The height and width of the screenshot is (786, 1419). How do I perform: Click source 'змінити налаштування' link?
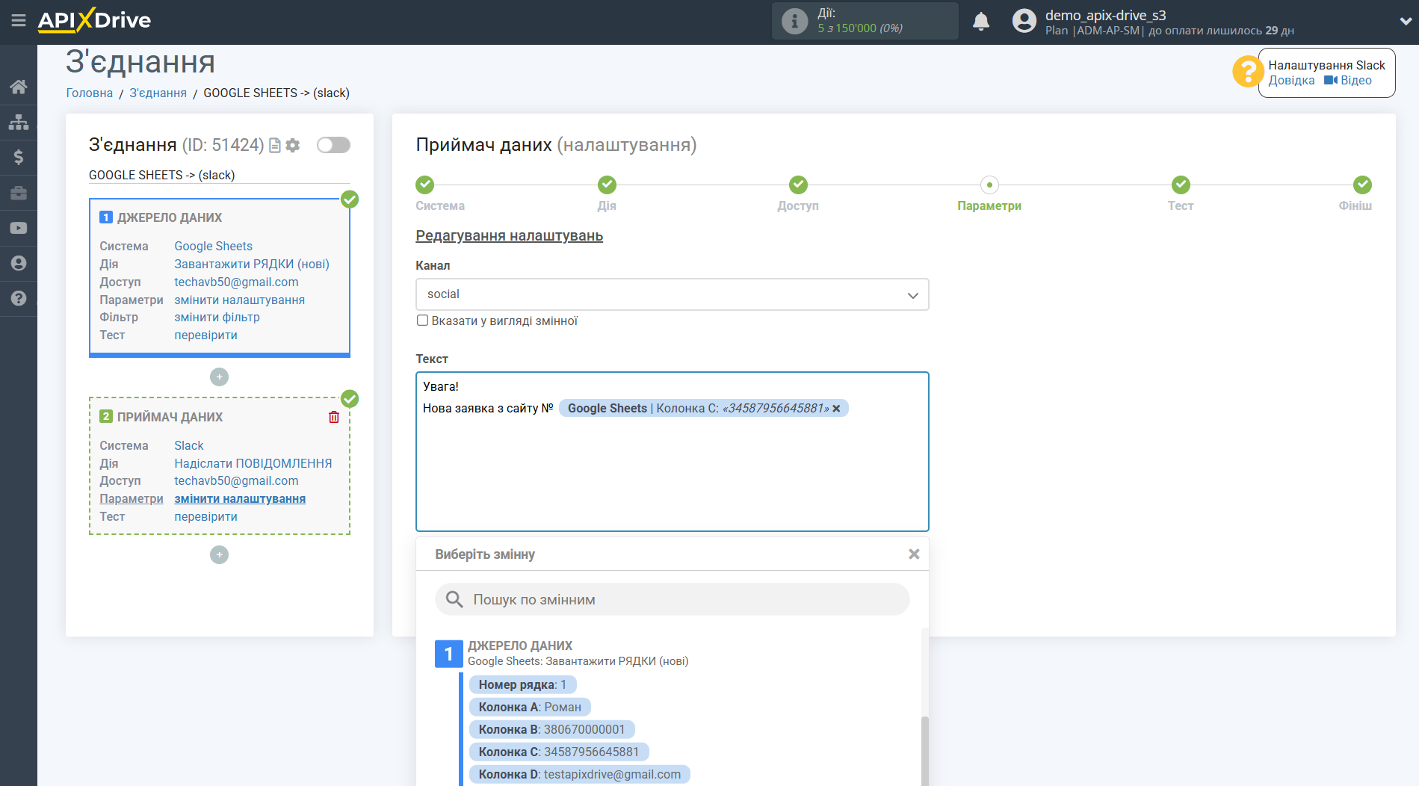tap(240, 300)
